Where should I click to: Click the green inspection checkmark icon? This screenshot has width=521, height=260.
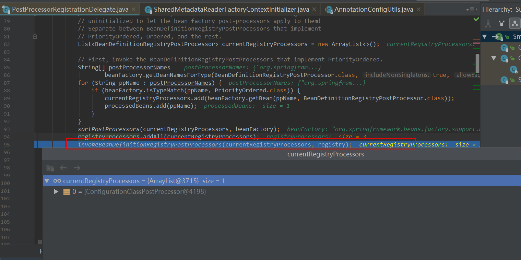[x=476, y=19]
